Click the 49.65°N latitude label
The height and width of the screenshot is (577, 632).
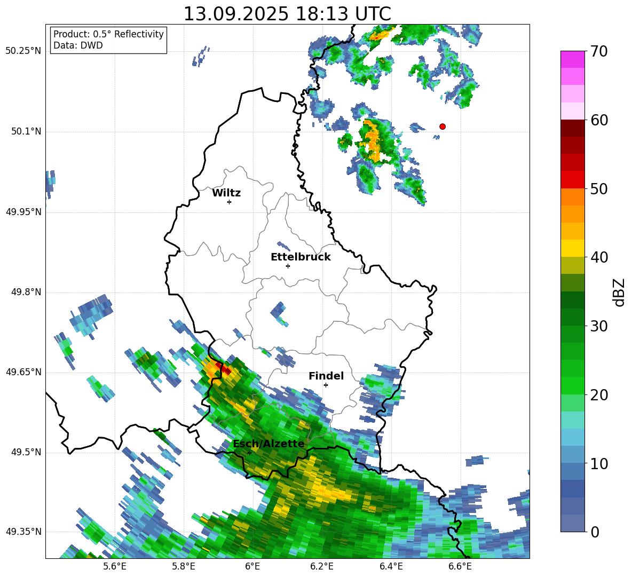23,372
